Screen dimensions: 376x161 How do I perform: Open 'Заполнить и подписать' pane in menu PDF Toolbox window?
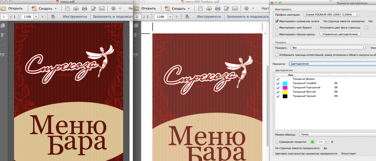[x=248, y=17]
